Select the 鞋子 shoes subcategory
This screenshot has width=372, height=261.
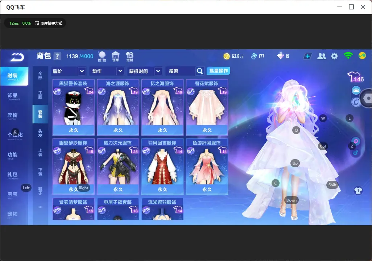(x=40, y=191)
